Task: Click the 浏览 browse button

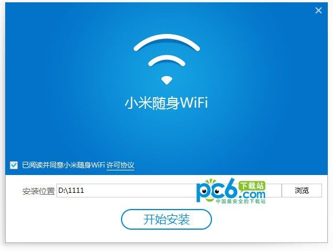Action: pos(301,191)
